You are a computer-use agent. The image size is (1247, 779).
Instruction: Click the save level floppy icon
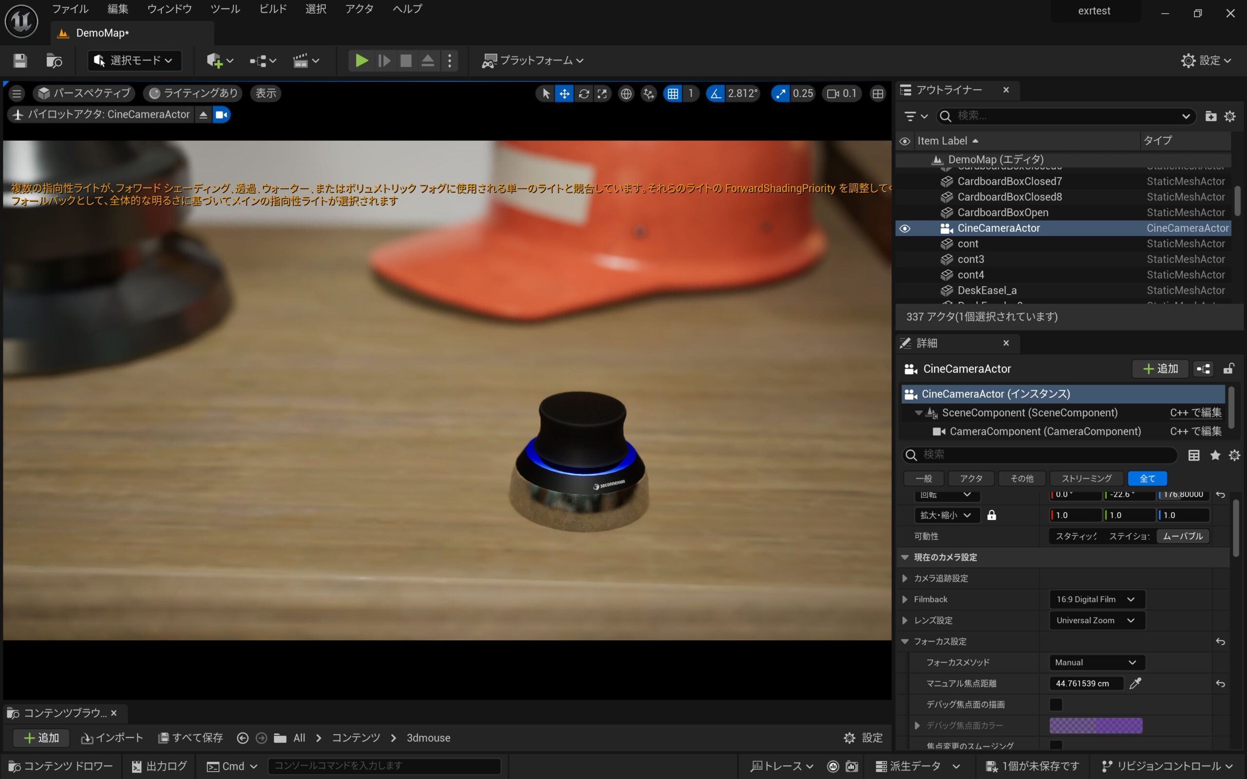coord(20,61)
